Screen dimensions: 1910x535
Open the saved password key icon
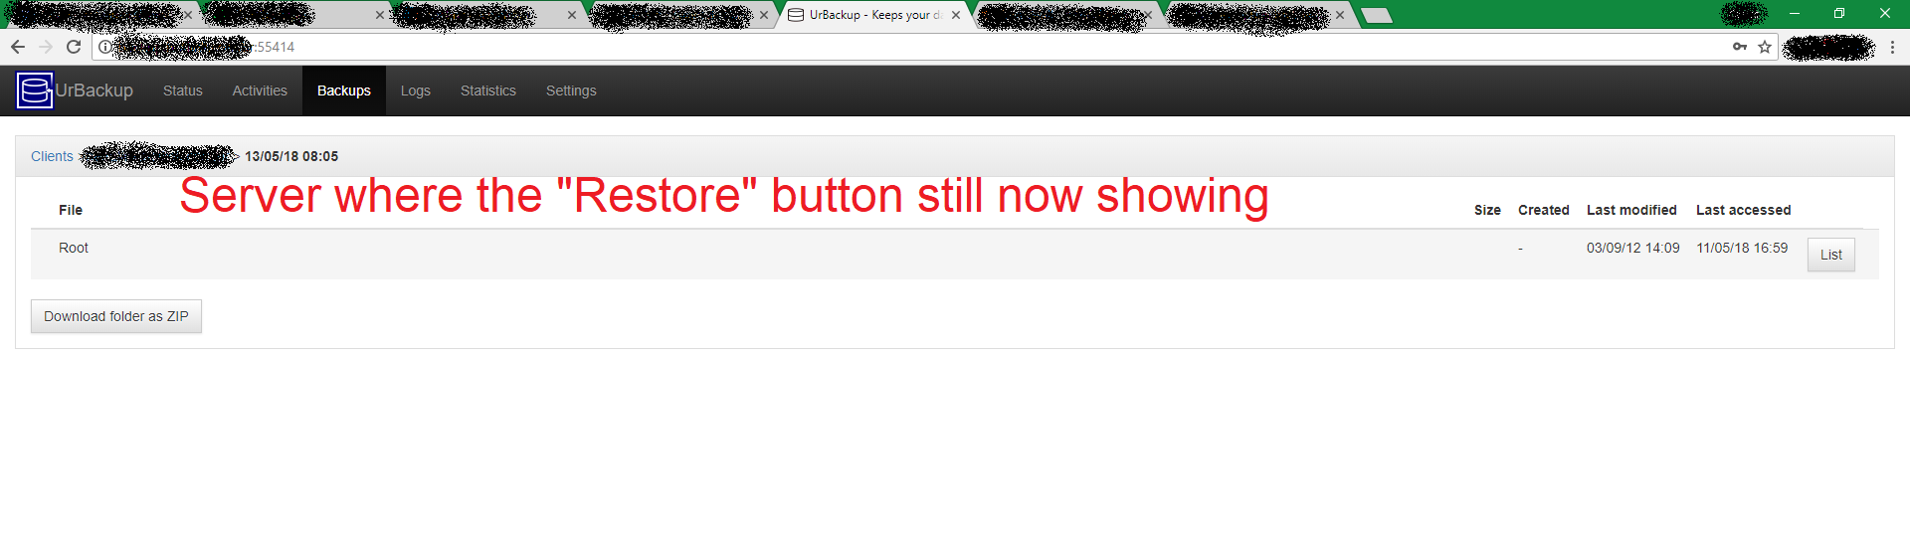click(x=1740, y=47)
